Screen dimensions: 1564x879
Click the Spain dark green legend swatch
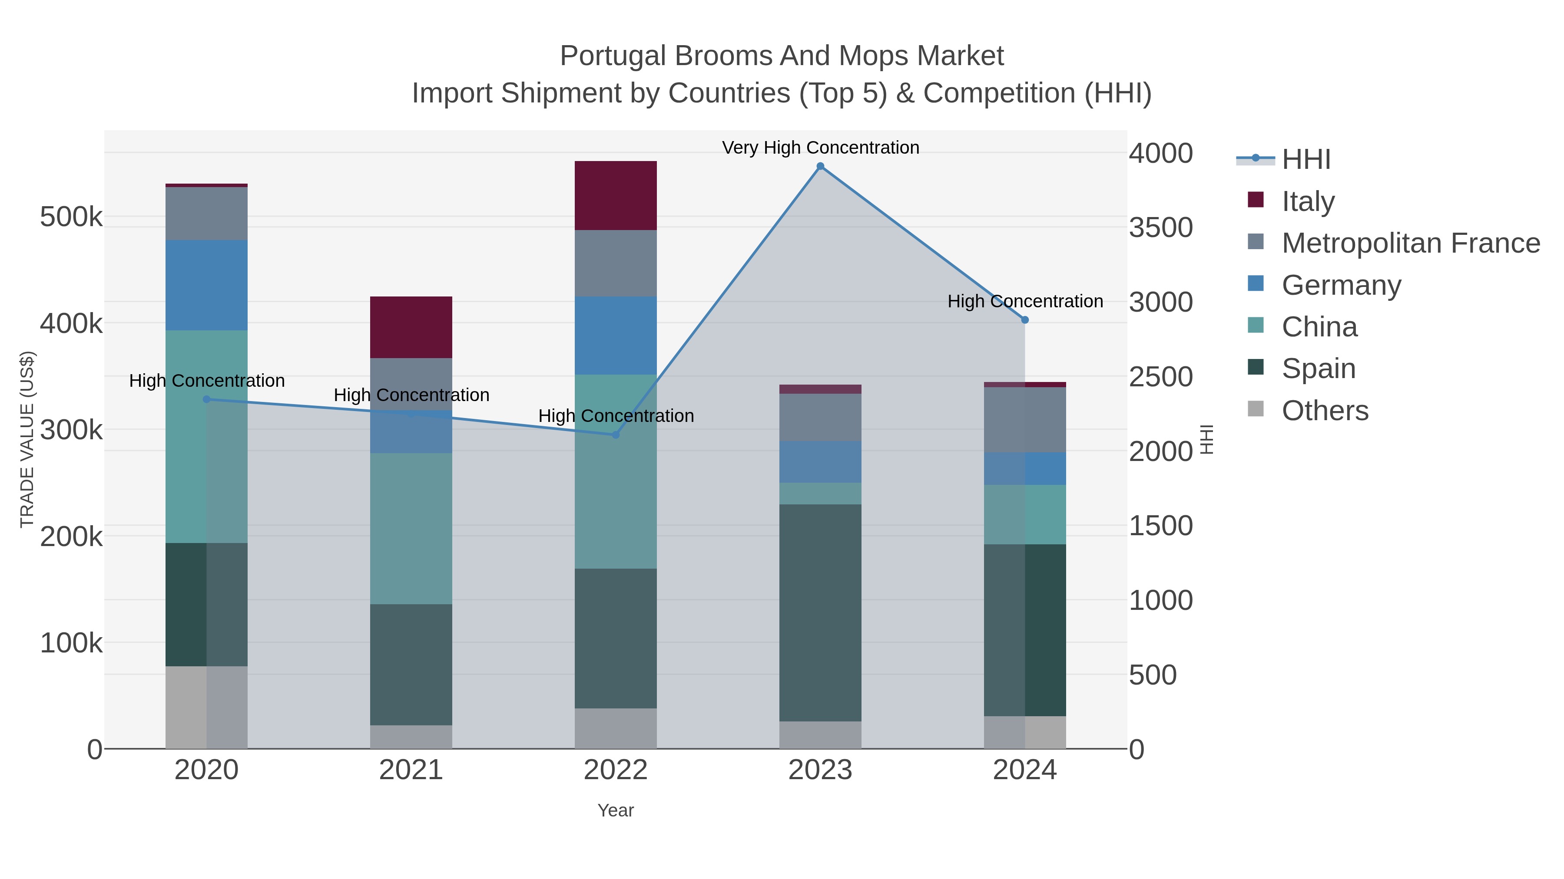coord(1256,367)
